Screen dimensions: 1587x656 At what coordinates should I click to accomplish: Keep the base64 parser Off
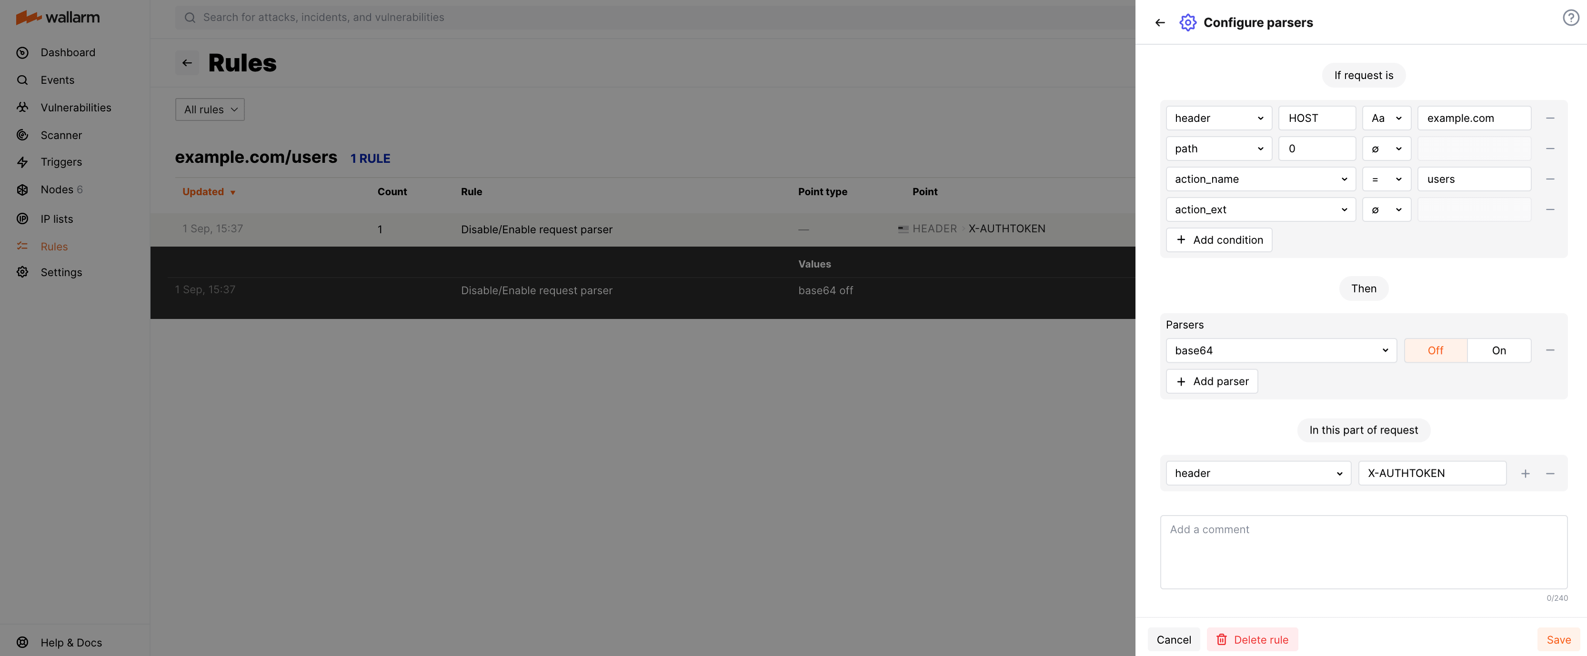[1436, 350]
